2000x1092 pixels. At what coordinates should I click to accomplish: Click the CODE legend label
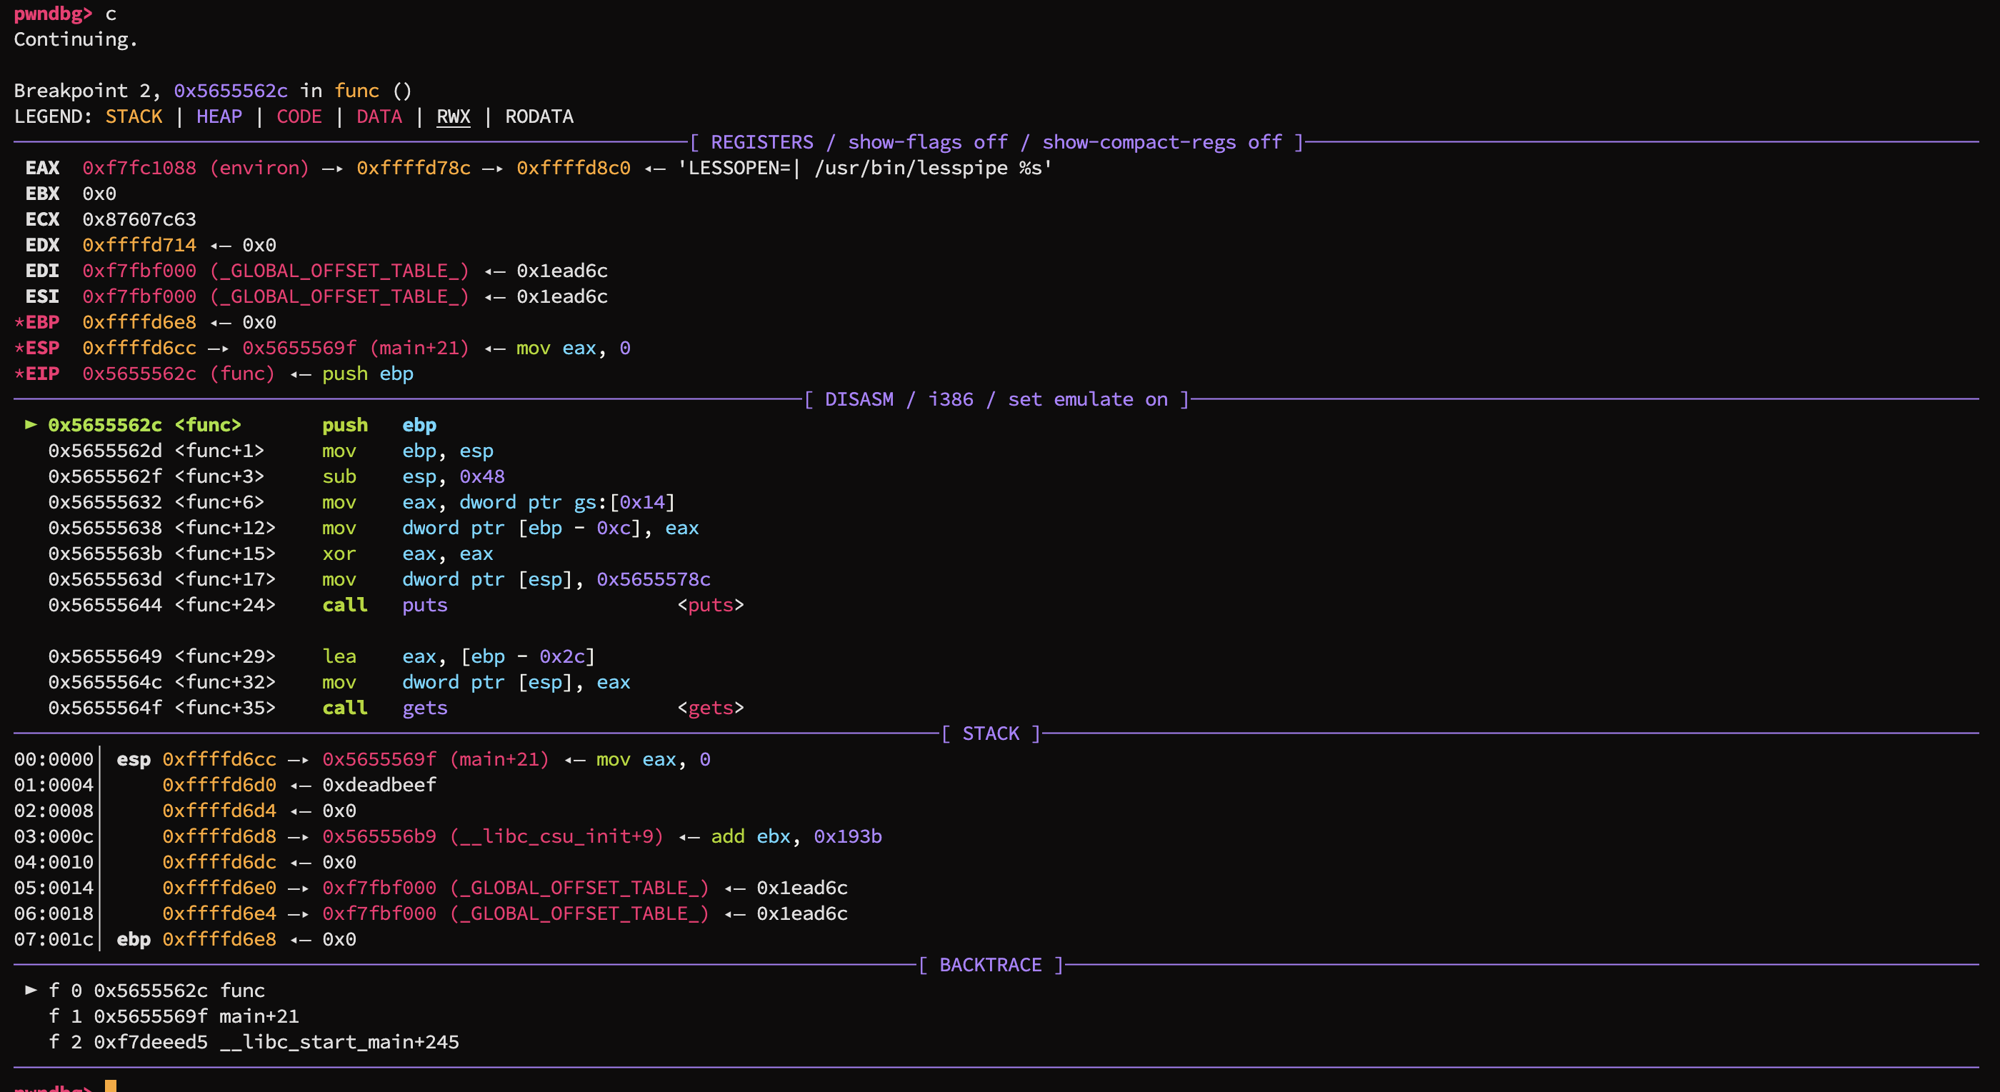(x=299, y=116)
